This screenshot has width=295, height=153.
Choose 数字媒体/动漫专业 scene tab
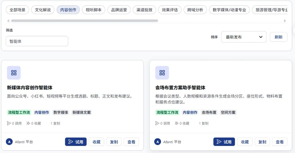pyautogui.click(x=229, y=10)
